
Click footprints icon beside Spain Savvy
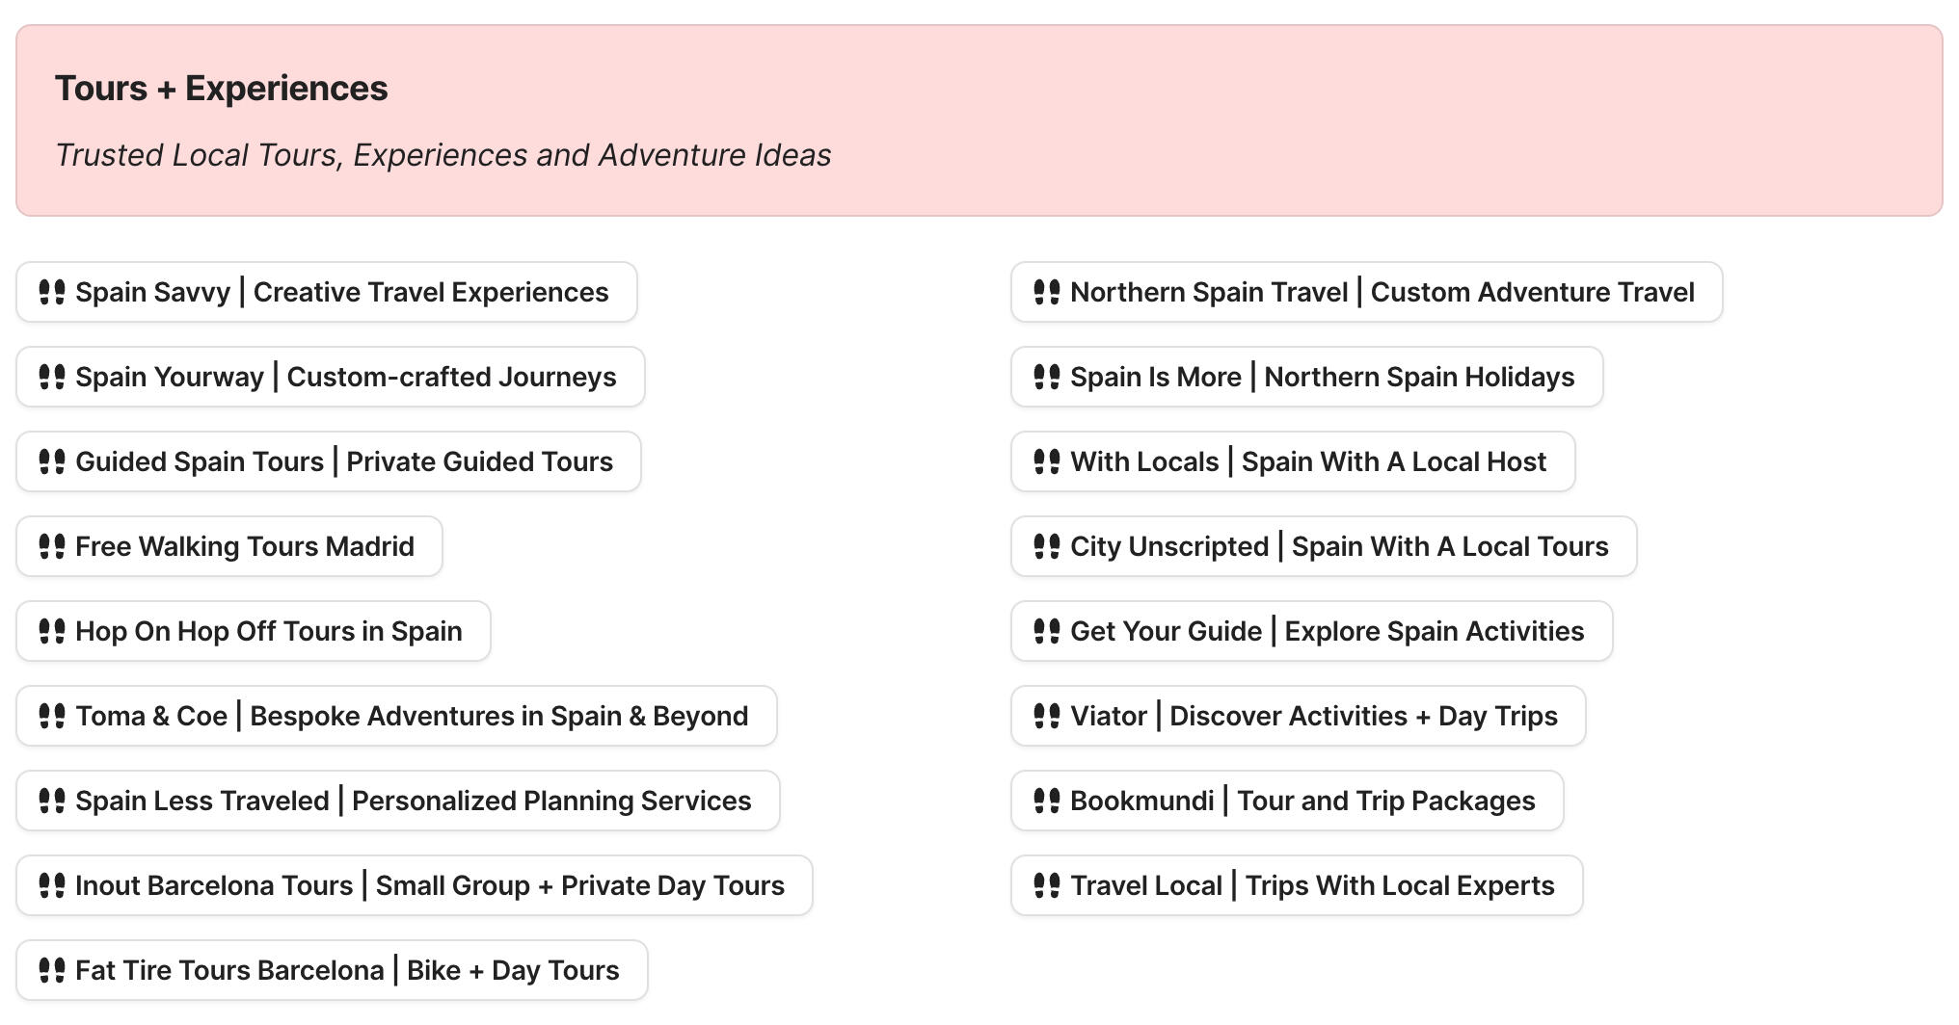(52, 292)
